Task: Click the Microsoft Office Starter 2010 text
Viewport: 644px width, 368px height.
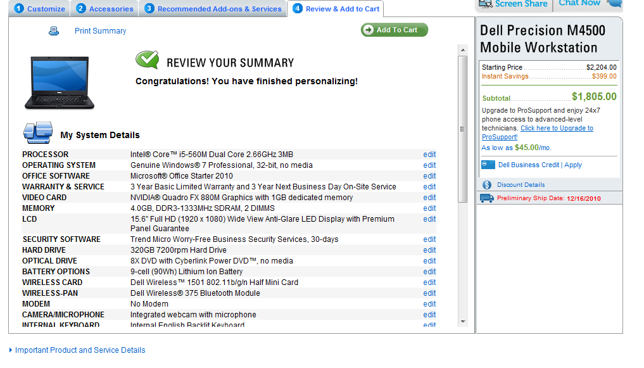Action: tap(182, 176)
